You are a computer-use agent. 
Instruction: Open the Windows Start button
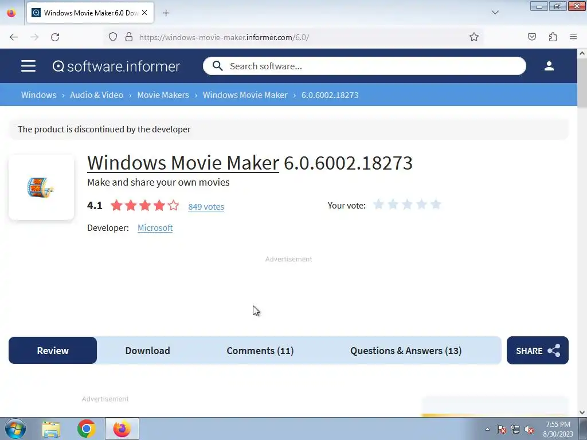click(15, 429)
